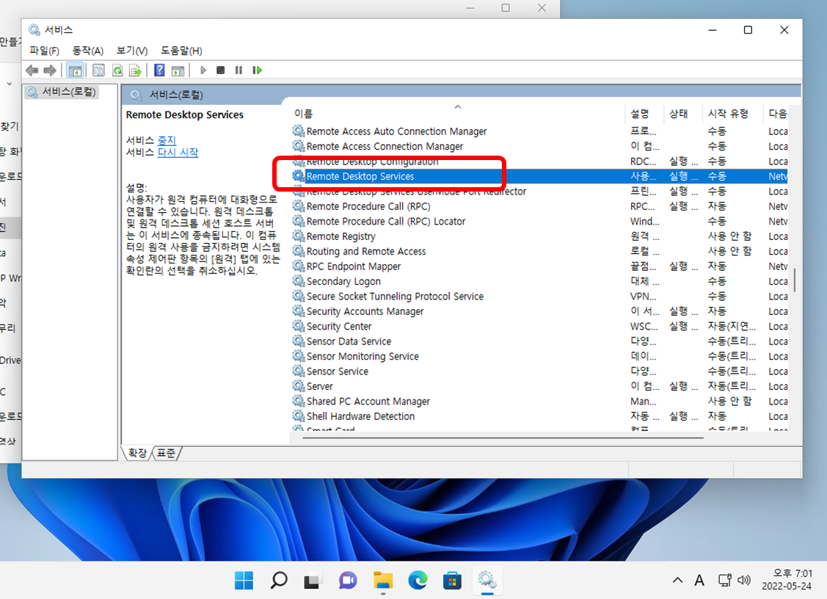827x599 pixels.
Task: Open the Windows Start button
Action: point(244,581)
